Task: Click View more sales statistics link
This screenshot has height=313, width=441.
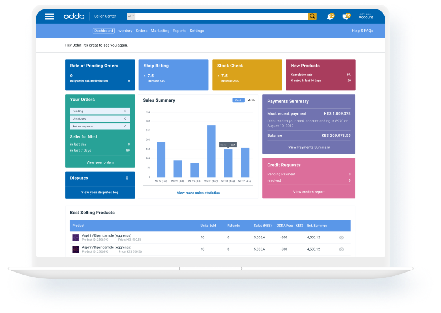Action: (x=198, y=193)
